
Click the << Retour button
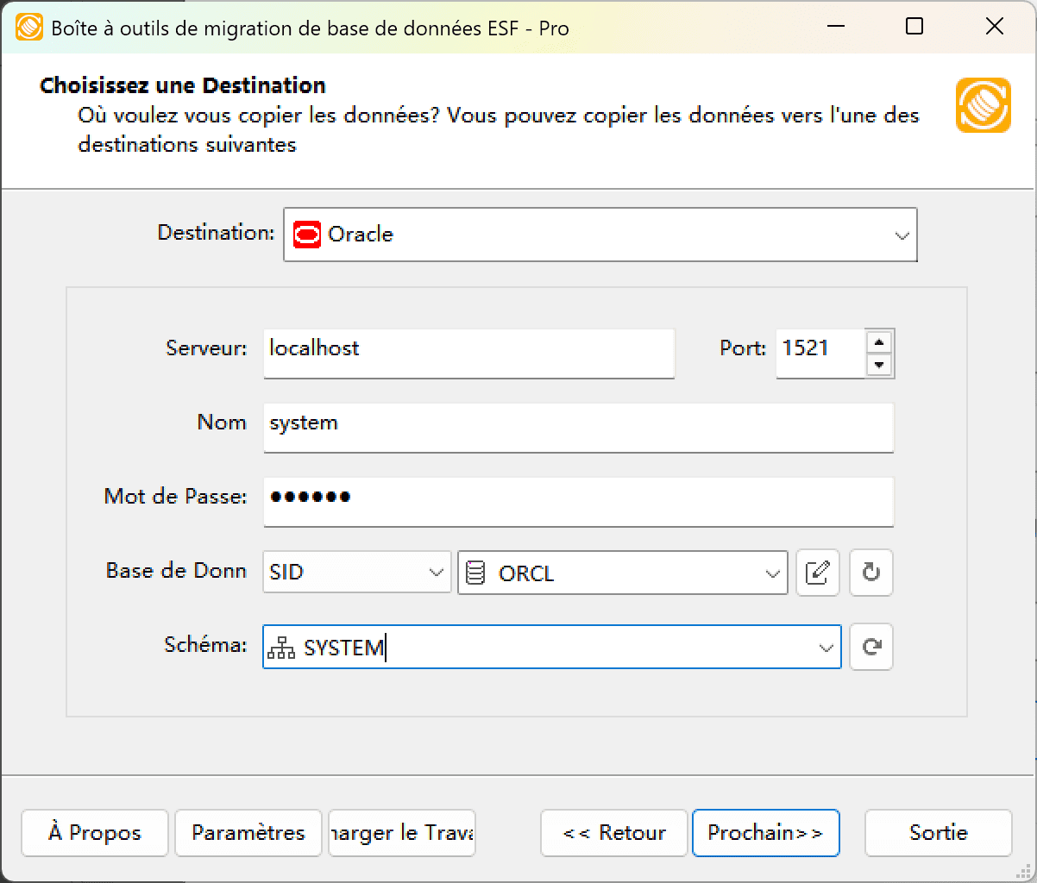click(x=613, y=833)
